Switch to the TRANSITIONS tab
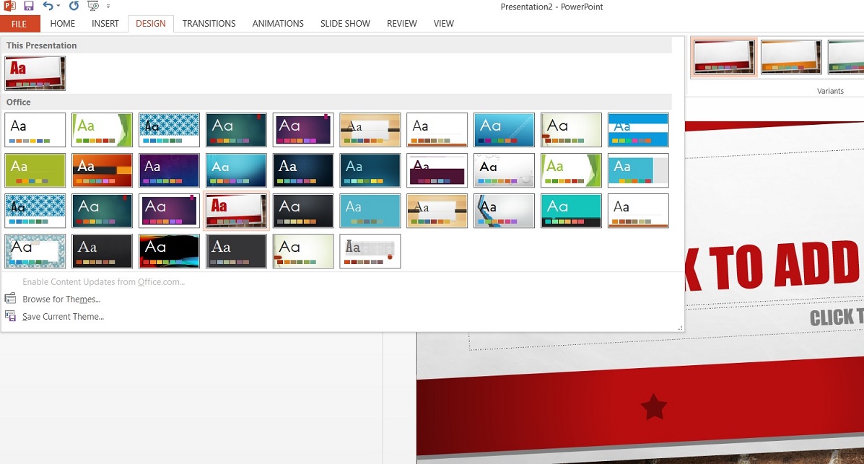Image resolution: width=864 pixels, height=464 pixels. (x=209, y=24)
